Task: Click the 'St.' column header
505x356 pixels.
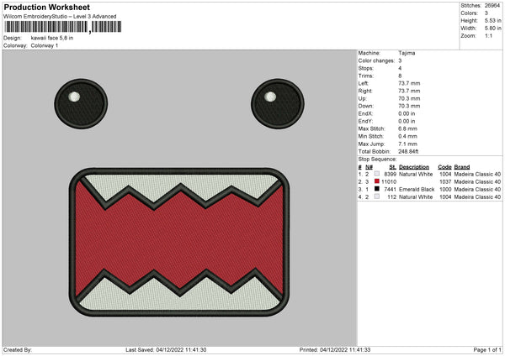Action: click(392, 167)
